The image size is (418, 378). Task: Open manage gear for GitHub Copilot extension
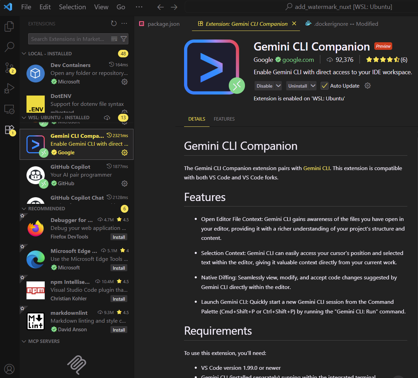[x=125, y=184]
